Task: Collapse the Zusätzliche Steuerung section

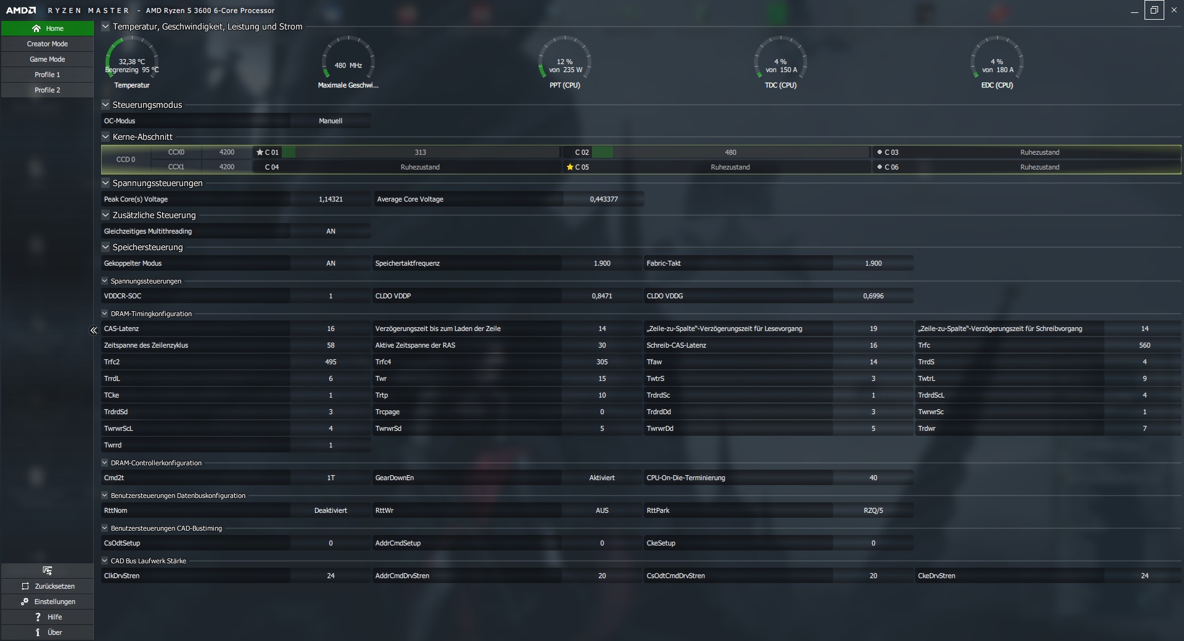Action: point(105,215)
